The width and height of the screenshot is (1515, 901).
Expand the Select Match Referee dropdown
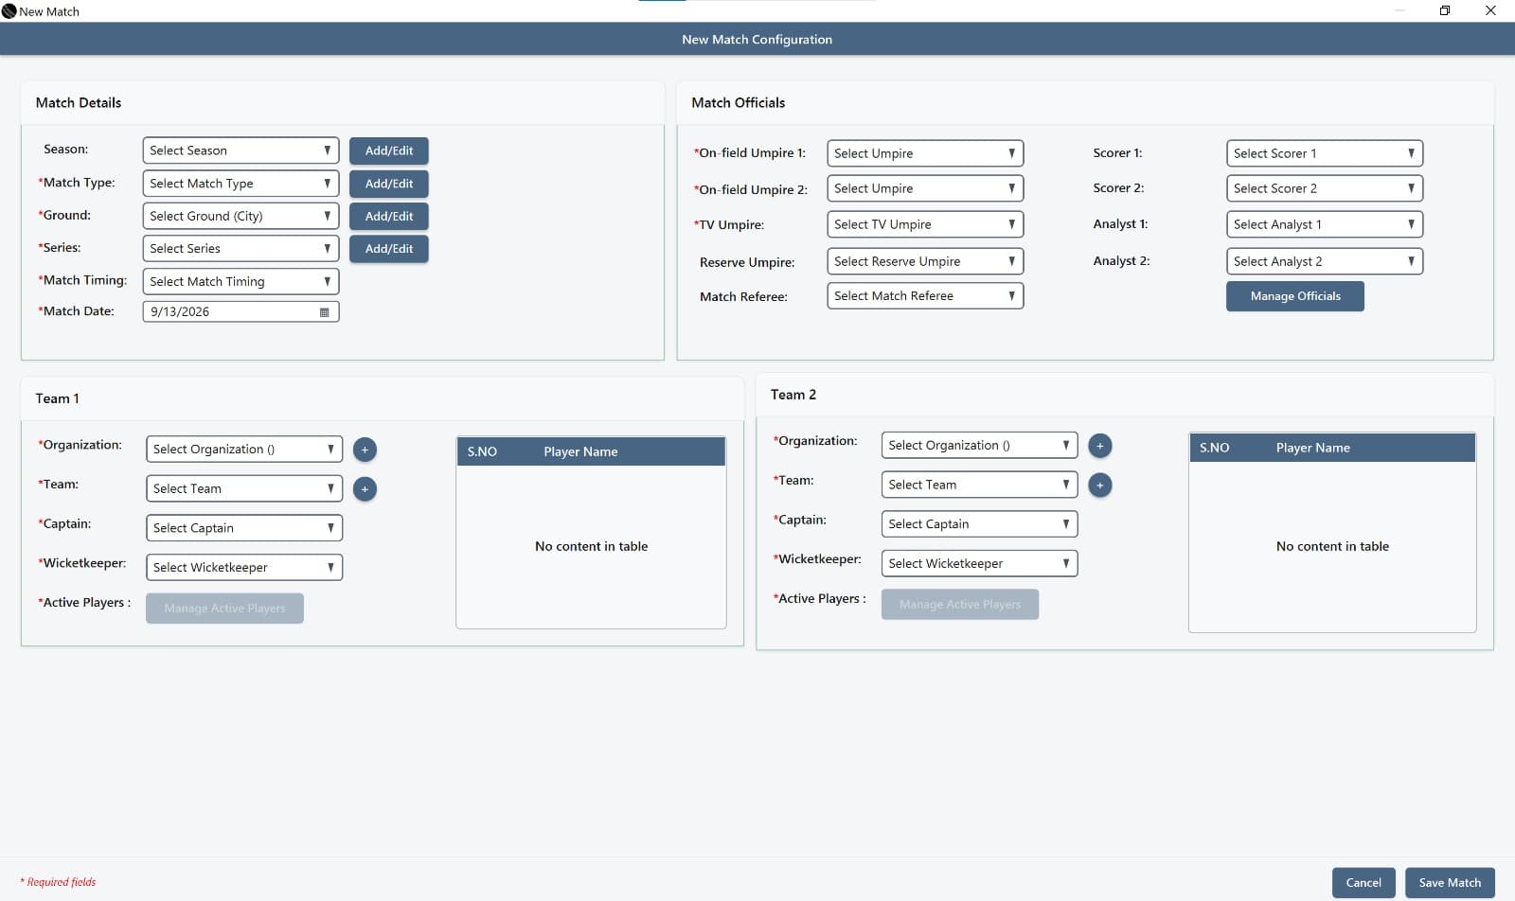coord(925,296)
